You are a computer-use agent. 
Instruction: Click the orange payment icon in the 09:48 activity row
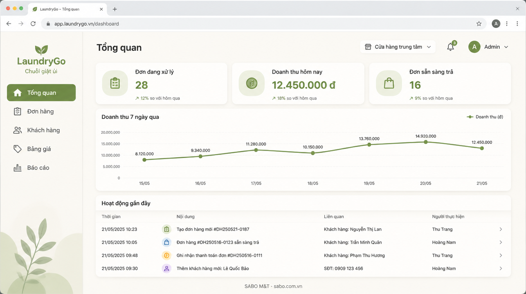click(x=167, y=256)
